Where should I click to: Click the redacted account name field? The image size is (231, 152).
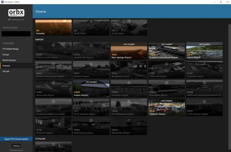pos(16,34)
